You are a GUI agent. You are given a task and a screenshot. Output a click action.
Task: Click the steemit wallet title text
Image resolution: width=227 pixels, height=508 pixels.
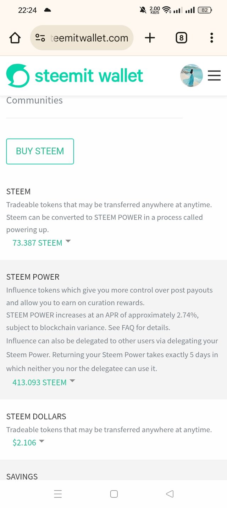(x=89, y=76)
